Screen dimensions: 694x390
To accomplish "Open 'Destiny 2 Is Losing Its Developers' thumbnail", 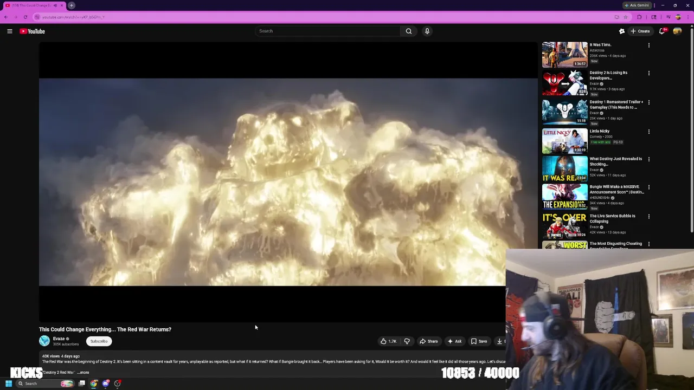I will 564,83.
